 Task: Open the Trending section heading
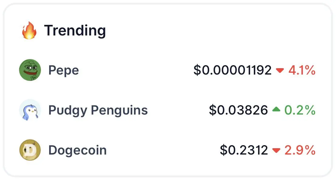(75, 31)
